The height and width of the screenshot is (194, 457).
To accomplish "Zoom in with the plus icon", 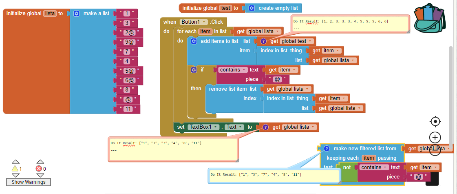I will 435,137.
